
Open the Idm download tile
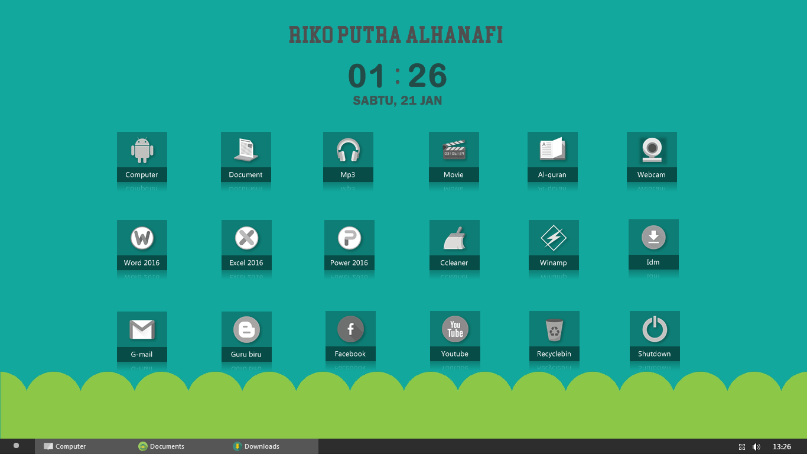point(653,244)
